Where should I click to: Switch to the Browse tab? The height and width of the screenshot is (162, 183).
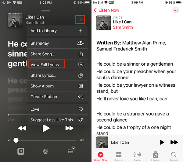(x=119, y=156)
